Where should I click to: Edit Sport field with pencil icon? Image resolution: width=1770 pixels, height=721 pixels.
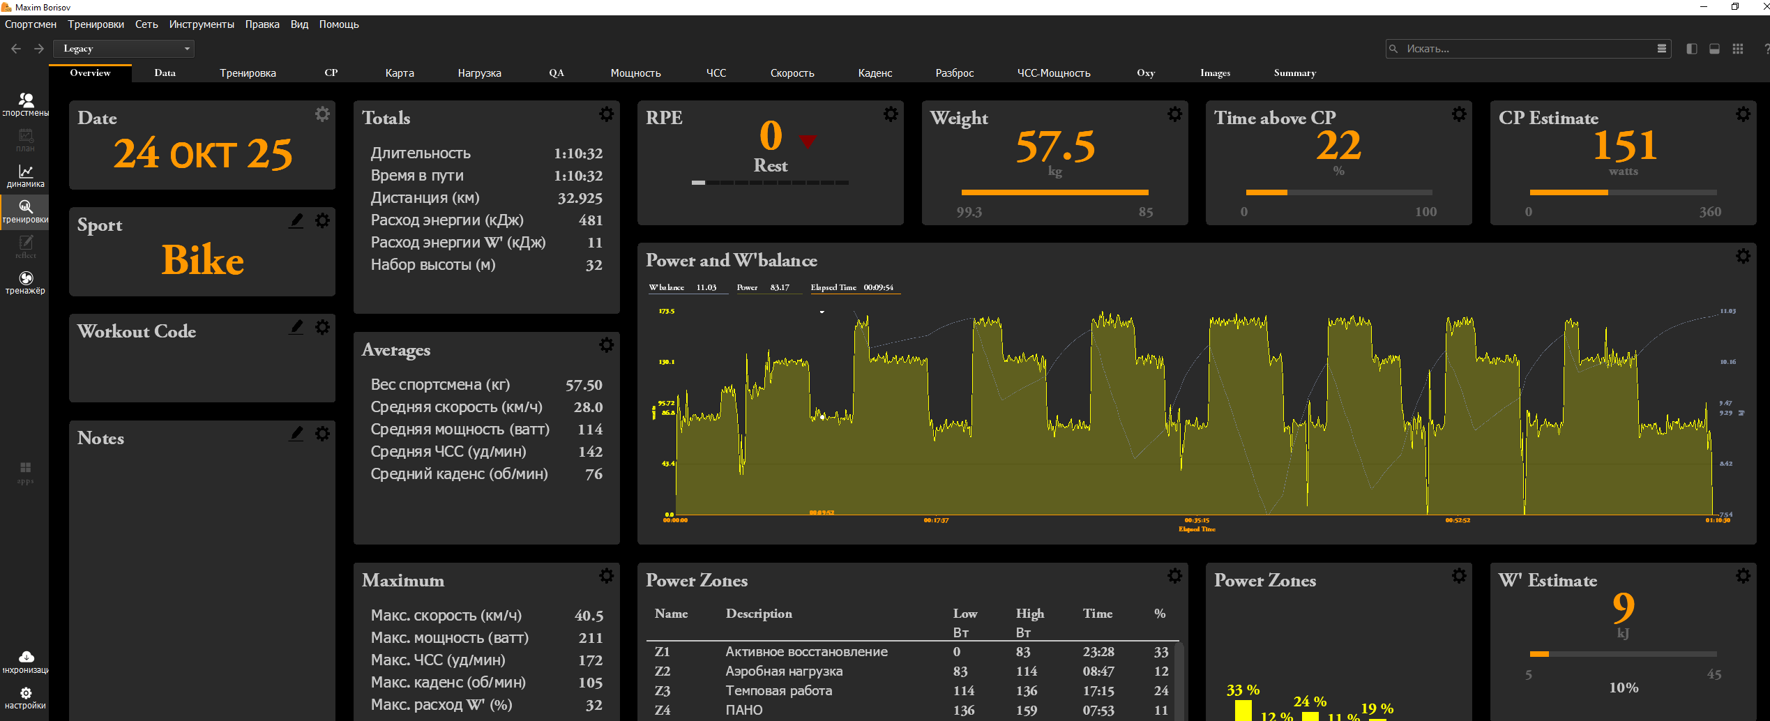(x=296, y=221)
